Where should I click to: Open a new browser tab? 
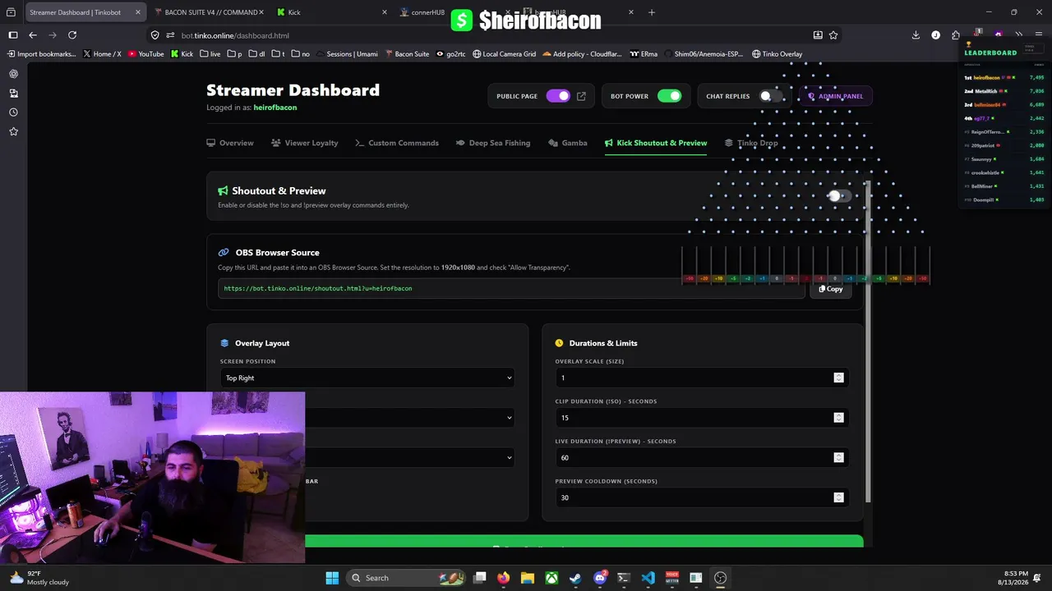652,12
